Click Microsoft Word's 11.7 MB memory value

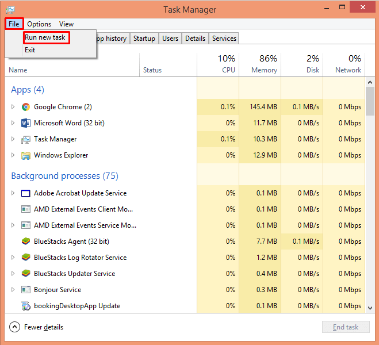pyautogui.click(x=265, y=123)
